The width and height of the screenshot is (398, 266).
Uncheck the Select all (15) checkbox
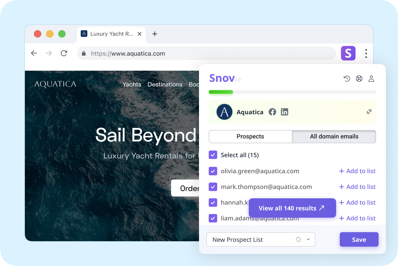point(213,155)
